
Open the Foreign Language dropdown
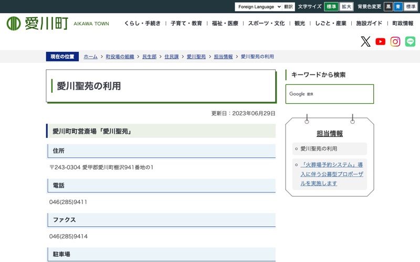[x=258, y=7]
